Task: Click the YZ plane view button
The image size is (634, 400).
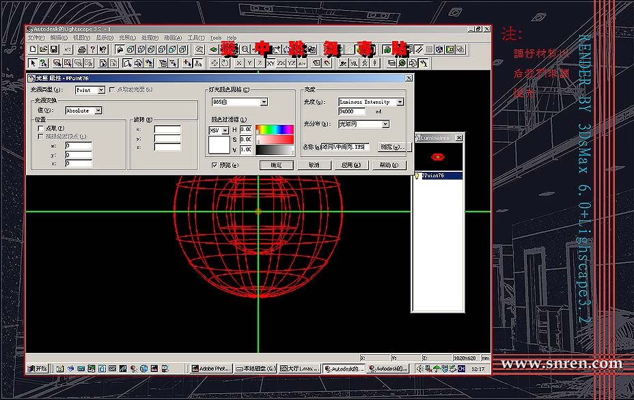Action: (x=292, y=63)
